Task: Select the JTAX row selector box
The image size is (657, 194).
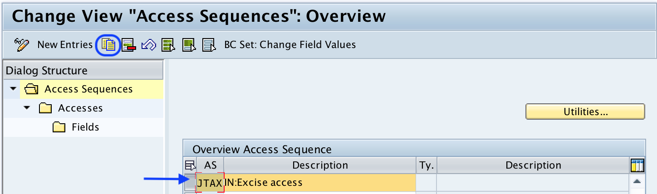Action: click(x=190, y=183)
